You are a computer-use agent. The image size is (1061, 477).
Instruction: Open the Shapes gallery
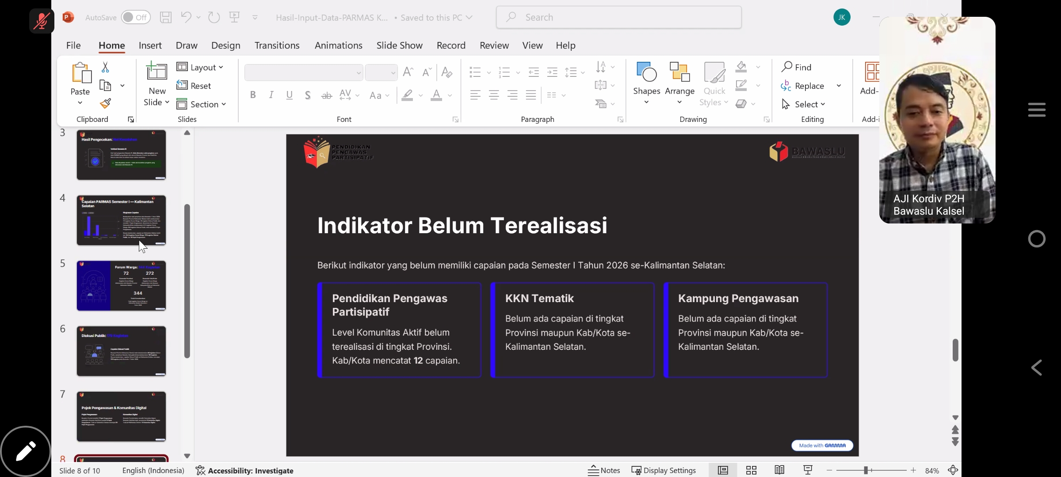click(646, 83)
